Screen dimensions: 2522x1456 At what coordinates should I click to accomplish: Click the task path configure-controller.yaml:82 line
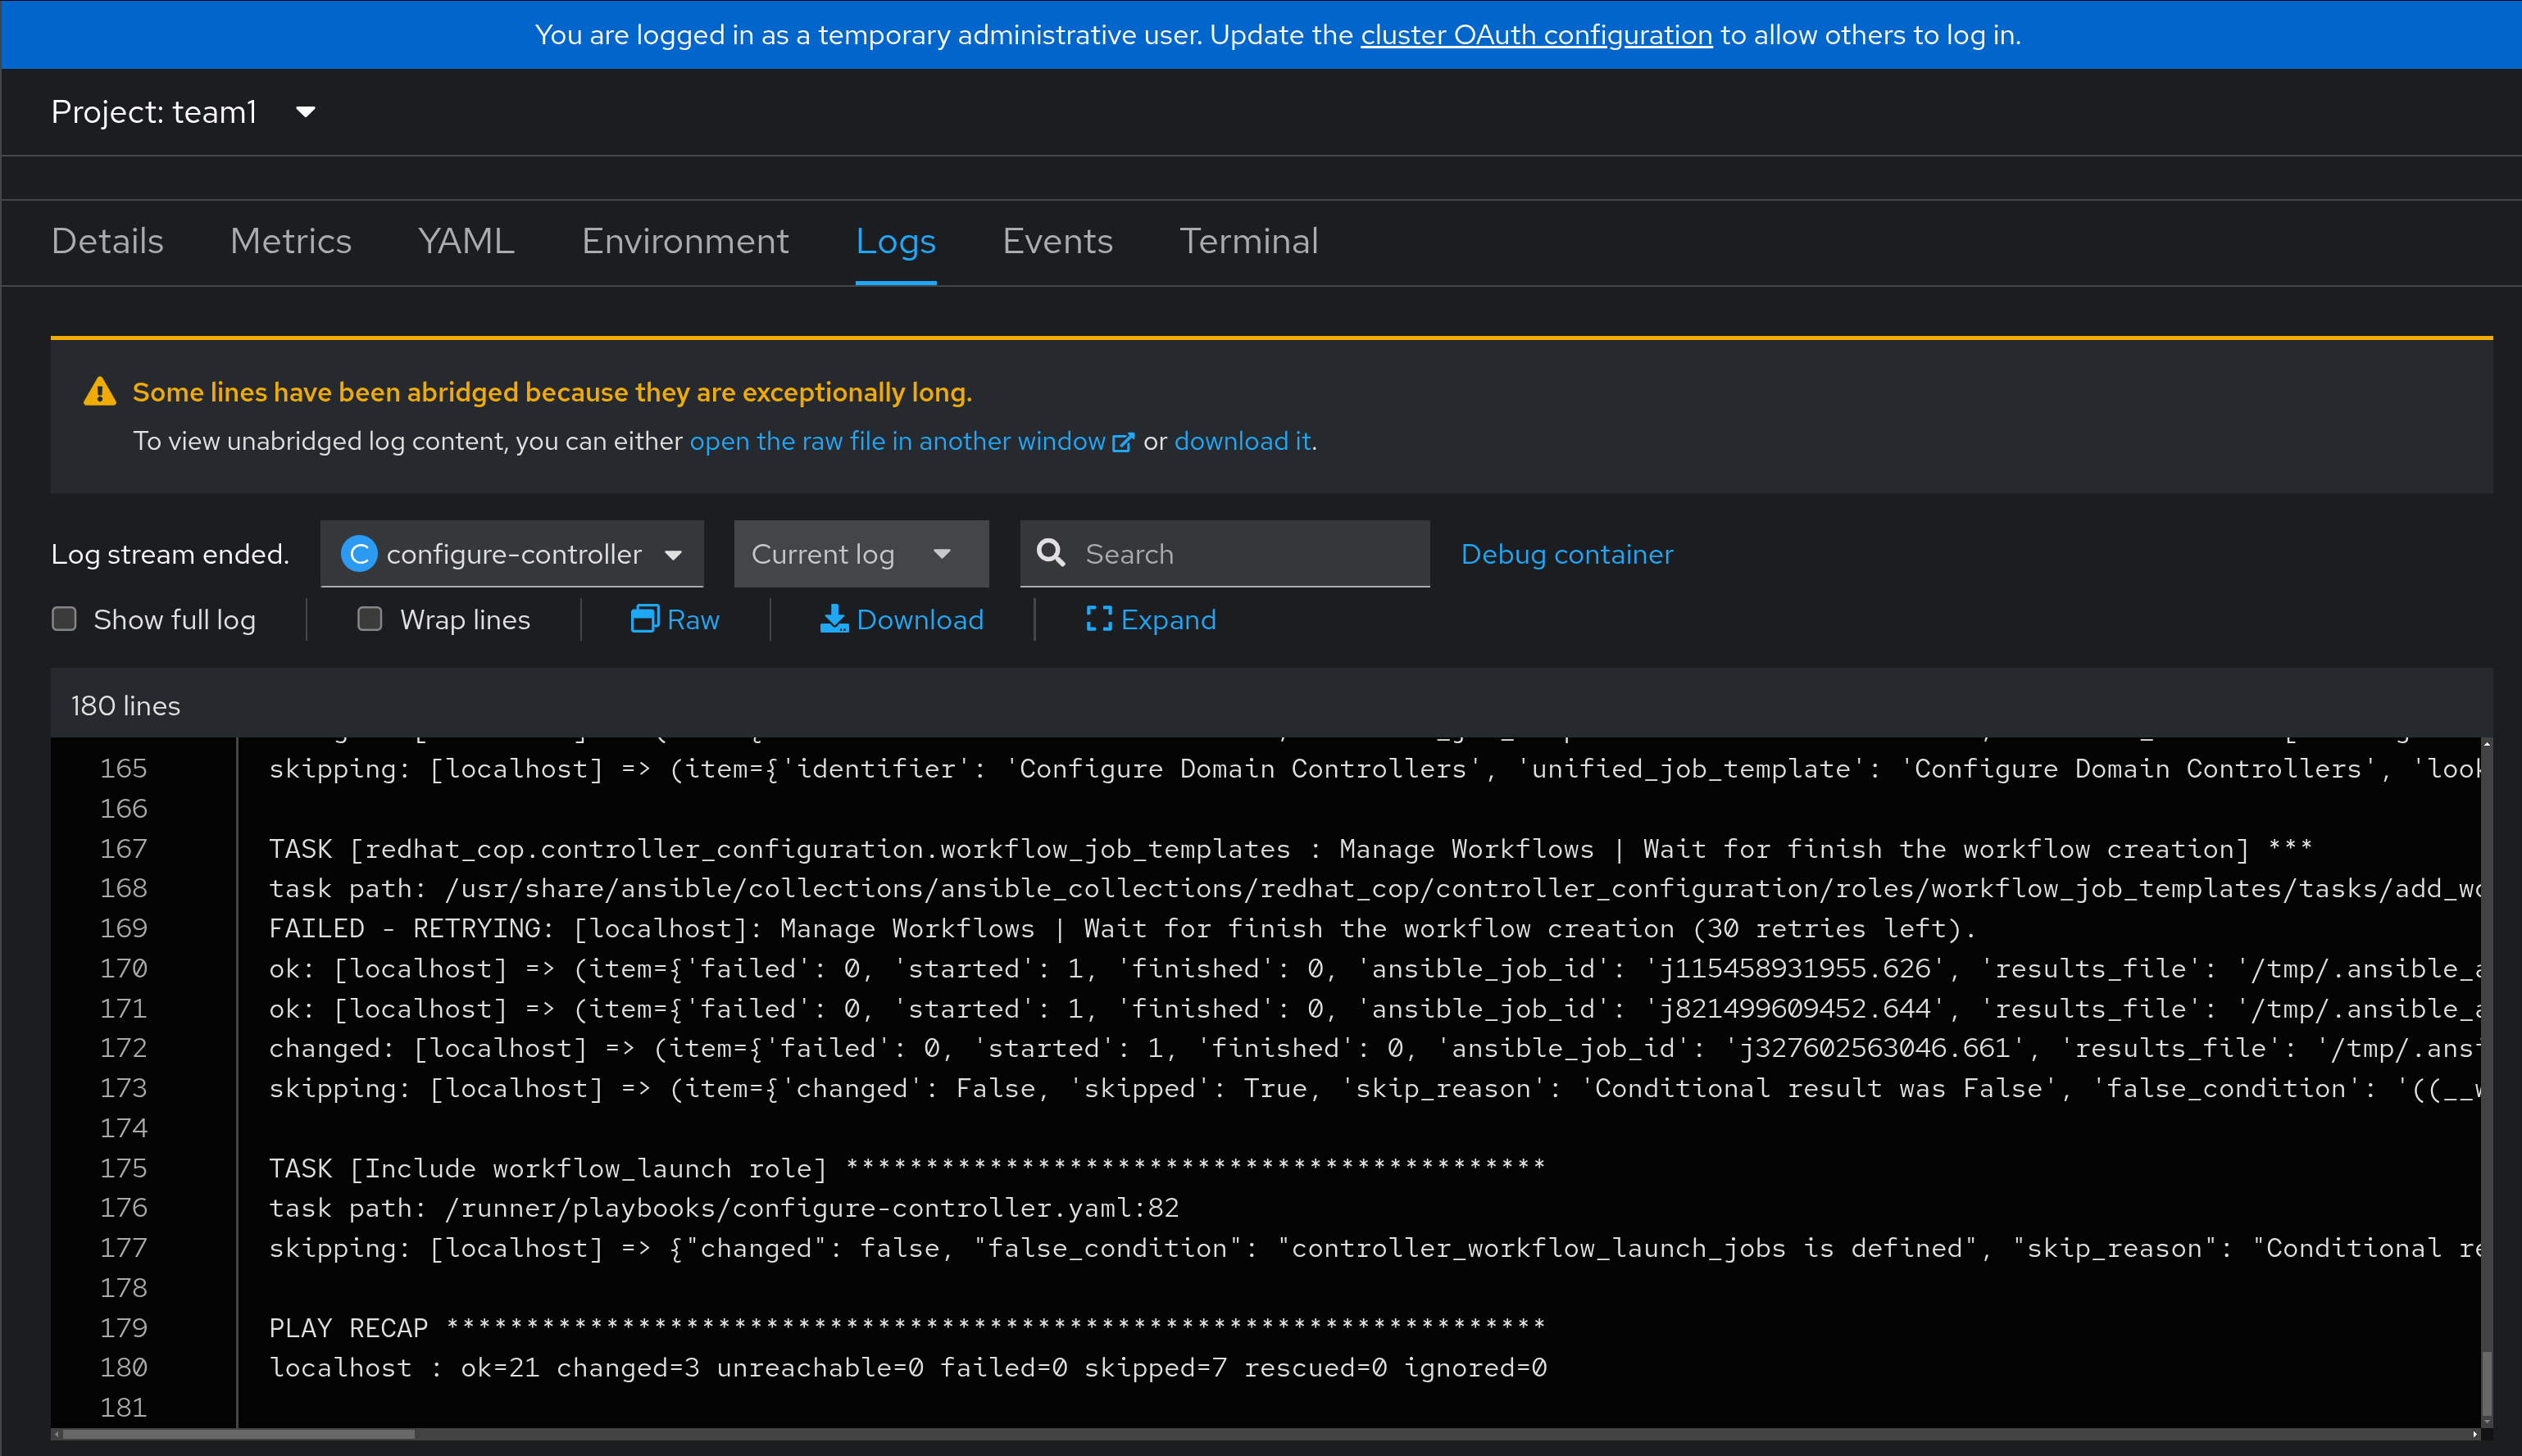(x=724, y=1207)
